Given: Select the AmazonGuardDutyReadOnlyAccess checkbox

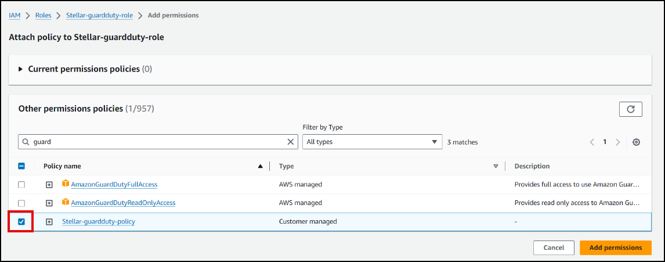Looking at the screenshot, I should [21, 203].
